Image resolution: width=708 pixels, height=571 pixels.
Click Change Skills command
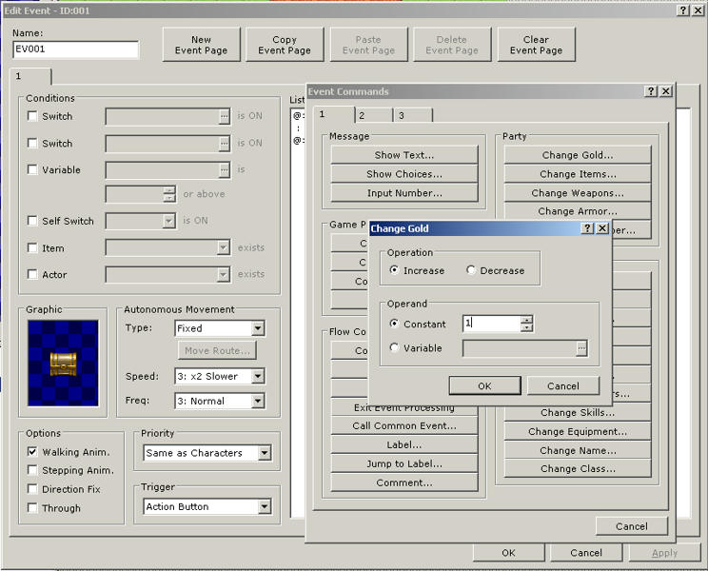[x=578, y=413]
